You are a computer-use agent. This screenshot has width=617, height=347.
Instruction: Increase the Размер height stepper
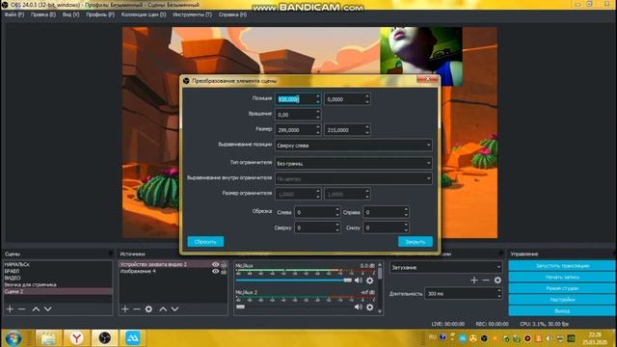point(367,127)
